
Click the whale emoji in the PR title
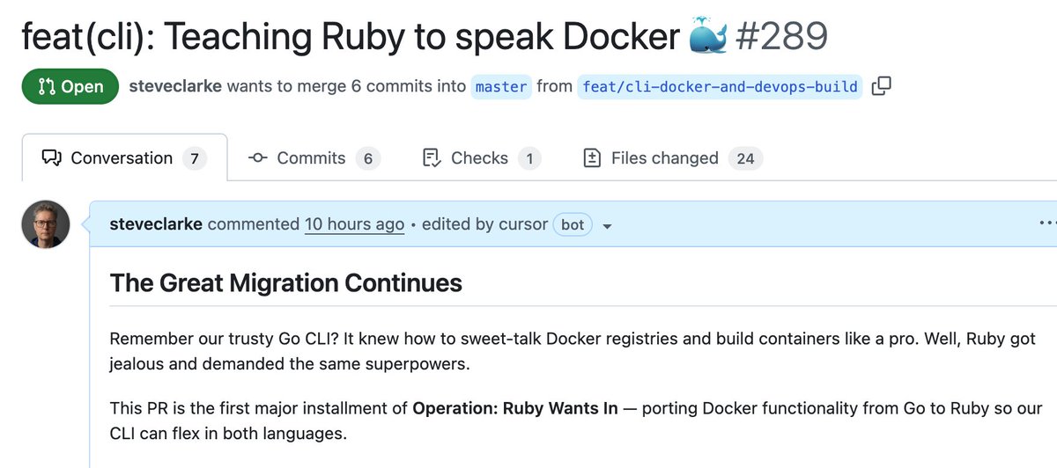(709, 36)
